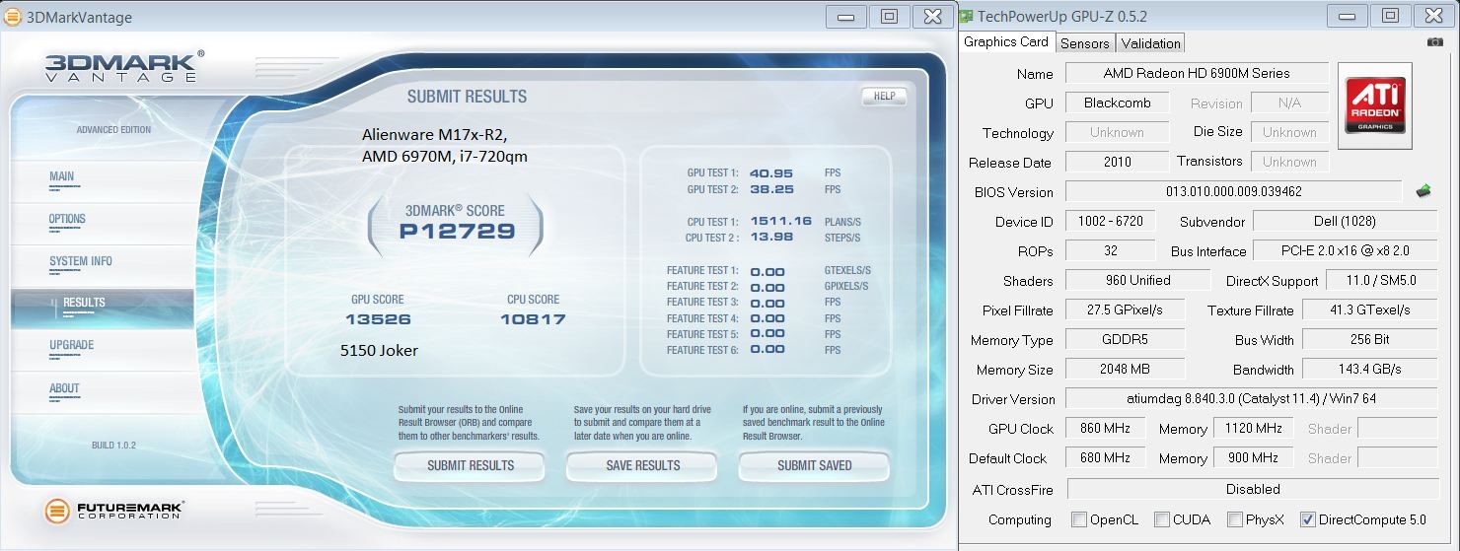Click the Default Clock Memory field 900 MHz
Image resolution: width=1460 pixels, height=551 pixels.
pyautogui.click(x=1253, y=457)
